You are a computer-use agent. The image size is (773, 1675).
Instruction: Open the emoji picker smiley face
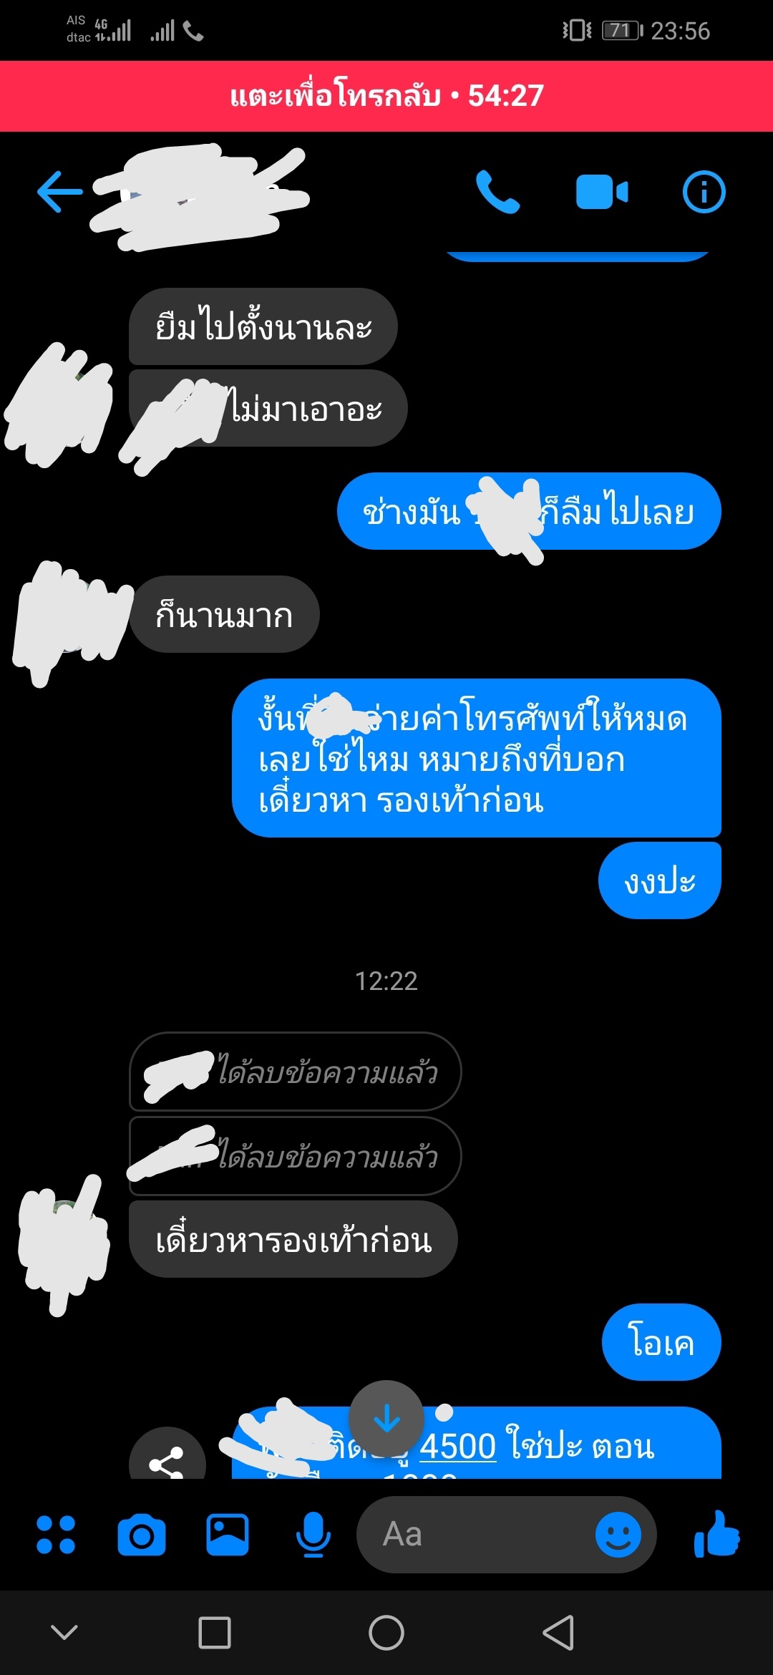[618, 1535]
